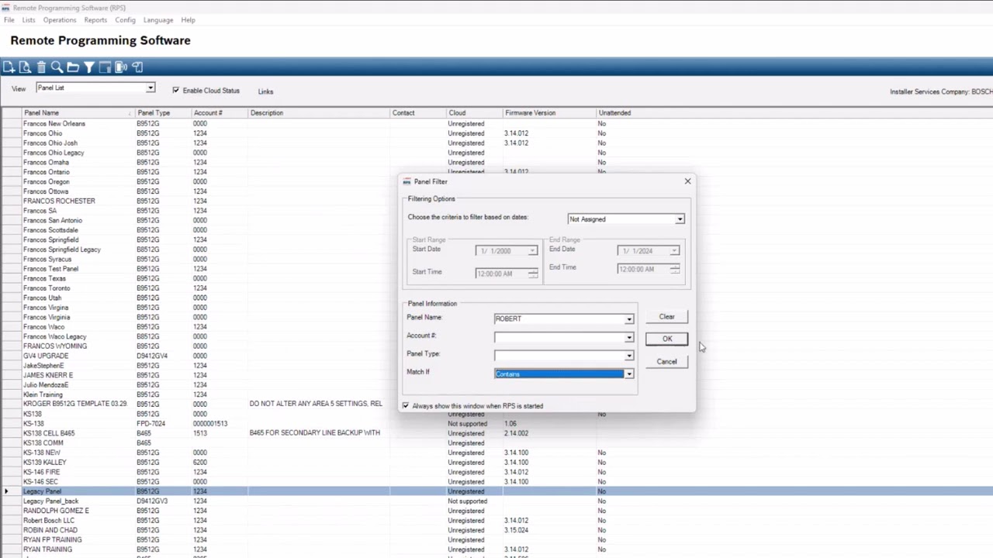The image size is (993, 558).
Task: Open the Help menu
Action: pyautogui.click(x=188, y=20)
